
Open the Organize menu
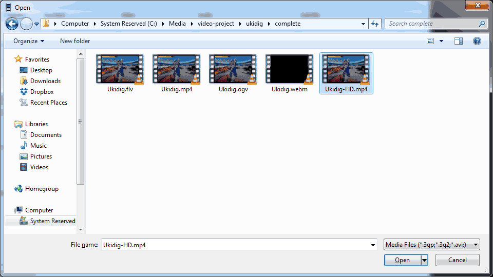click(29, 41)
